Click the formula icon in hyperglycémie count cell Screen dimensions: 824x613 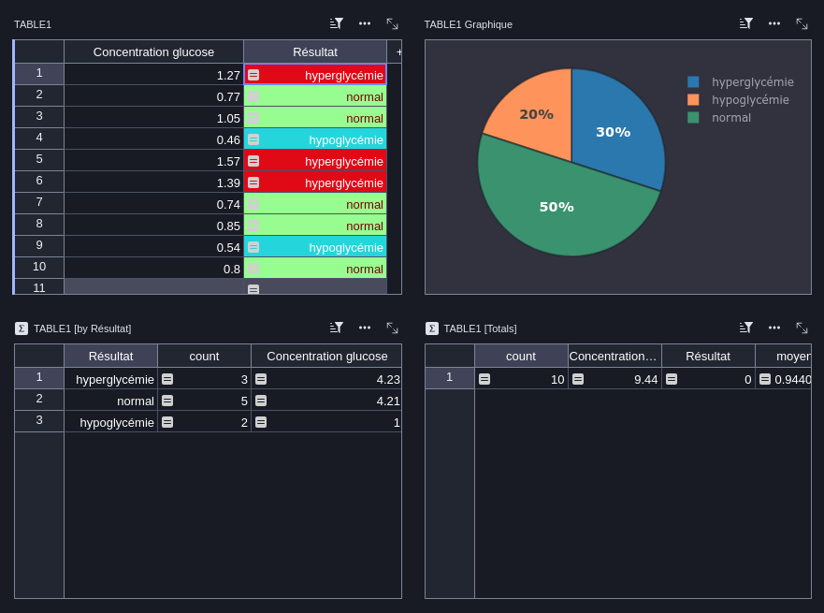pyautogui.click(x=167, y=379)
